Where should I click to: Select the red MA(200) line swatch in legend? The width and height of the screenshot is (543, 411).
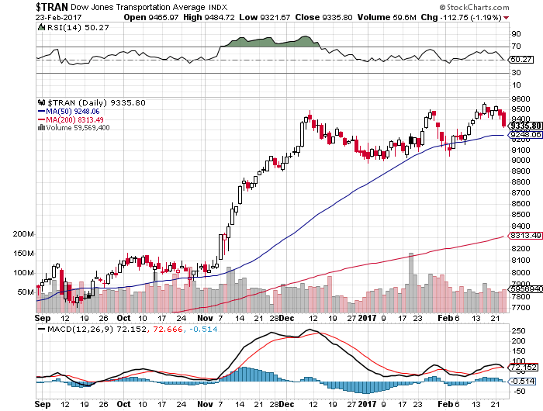point(41,119)
